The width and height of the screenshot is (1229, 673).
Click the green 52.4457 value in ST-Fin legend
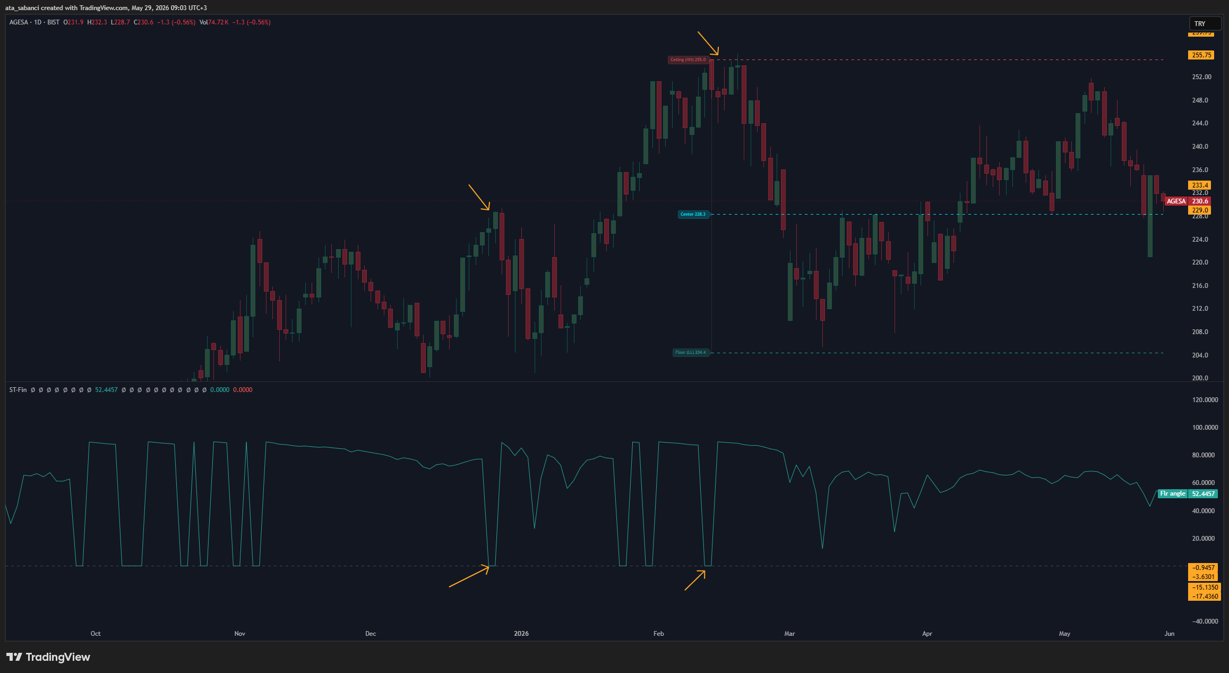coord(106,390)
